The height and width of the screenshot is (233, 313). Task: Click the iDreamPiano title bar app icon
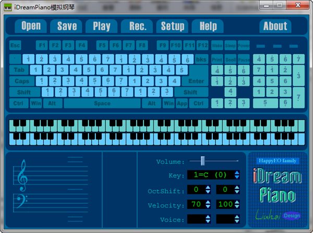(8, 8)
